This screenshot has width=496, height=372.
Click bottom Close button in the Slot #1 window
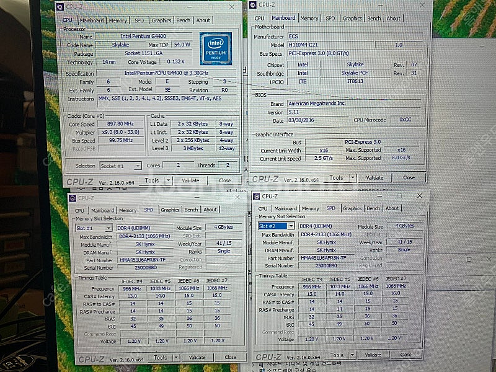point(230,358)
